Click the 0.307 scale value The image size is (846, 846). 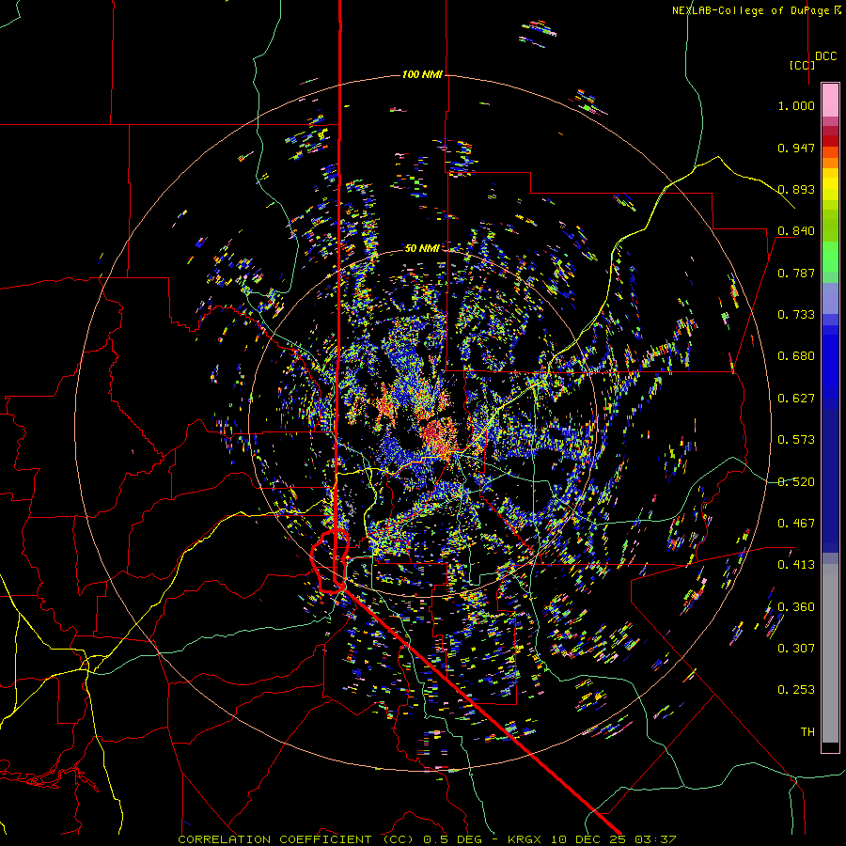pyautogui.click(x=796, y=649)
